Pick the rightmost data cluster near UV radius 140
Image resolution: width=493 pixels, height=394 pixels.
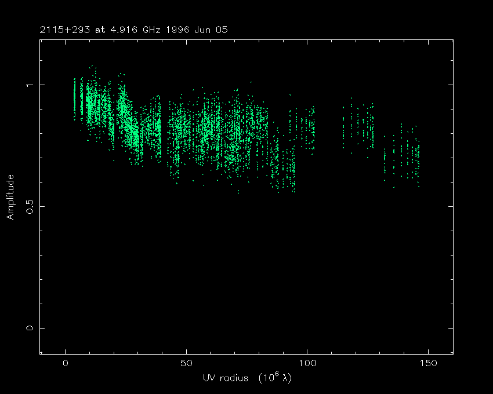(x=403, y=155)
